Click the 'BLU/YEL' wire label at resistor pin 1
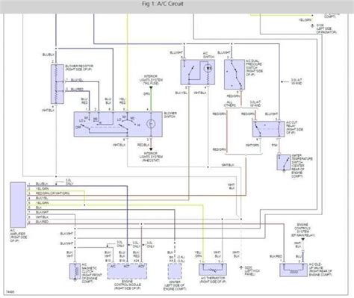This screenshot has width=354, height=298. (x=77, y=80)
